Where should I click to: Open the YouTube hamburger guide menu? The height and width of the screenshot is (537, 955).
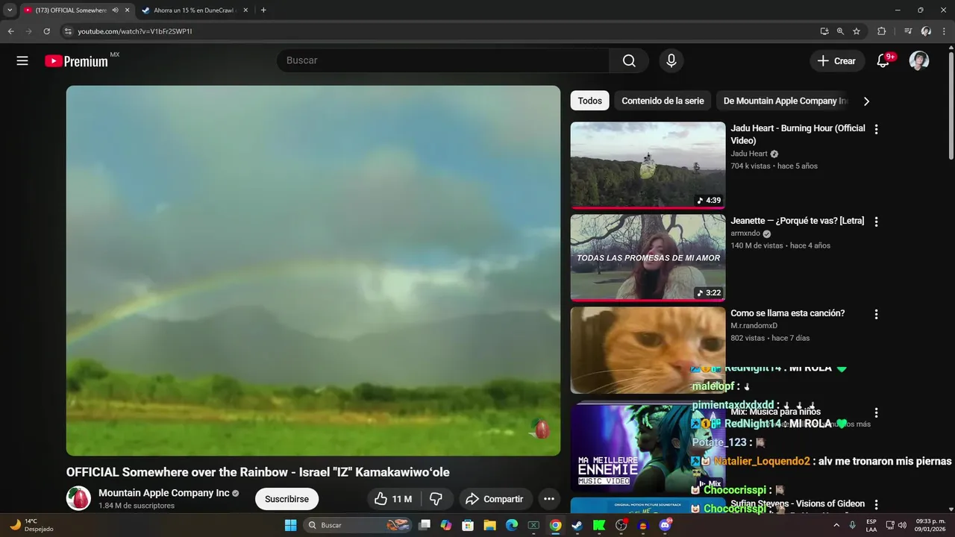click(22, 61)
